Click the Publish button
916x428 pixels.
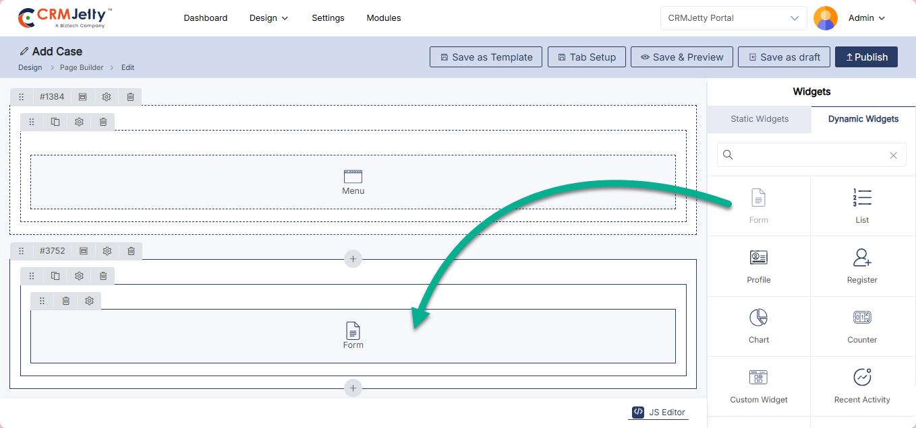click(x=866, y=57)
